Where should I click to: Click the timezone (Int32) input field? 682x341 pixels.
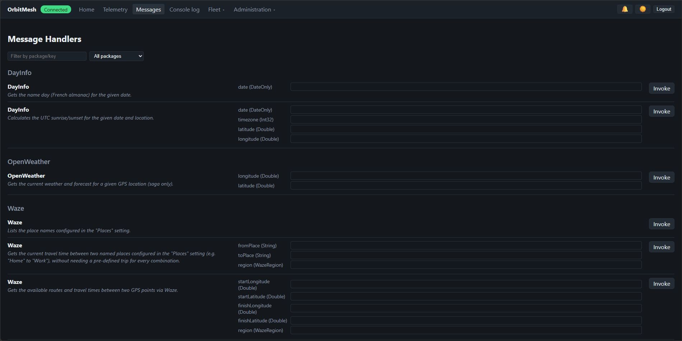pyautogui.click(x=466, y=120)
